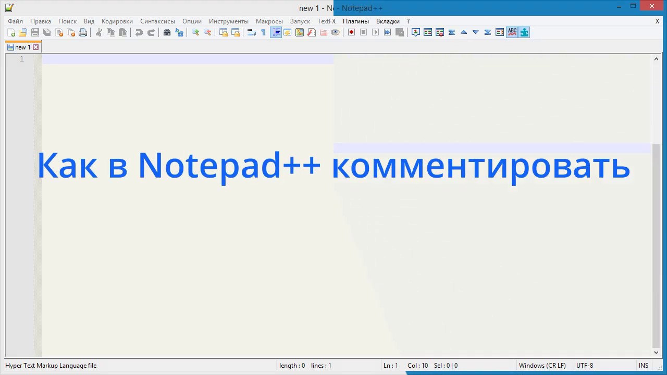Toggle INS insert mode in status bar
The width and height of the screenshot is (667, 375).
[x=644, y=366]
